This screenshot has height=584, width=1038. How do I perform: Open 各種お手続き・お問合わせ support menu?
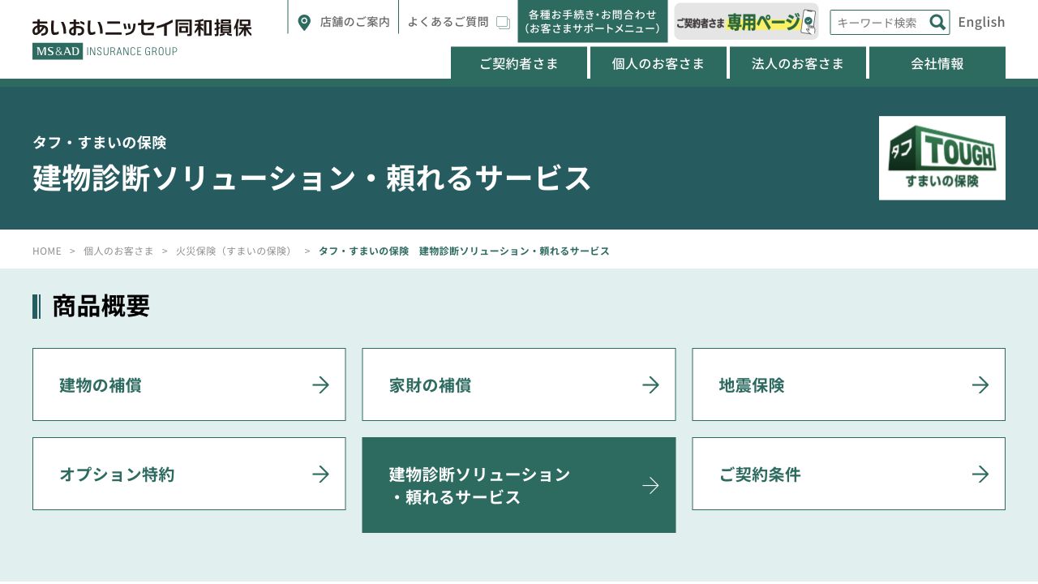click(x=593, y=21)
